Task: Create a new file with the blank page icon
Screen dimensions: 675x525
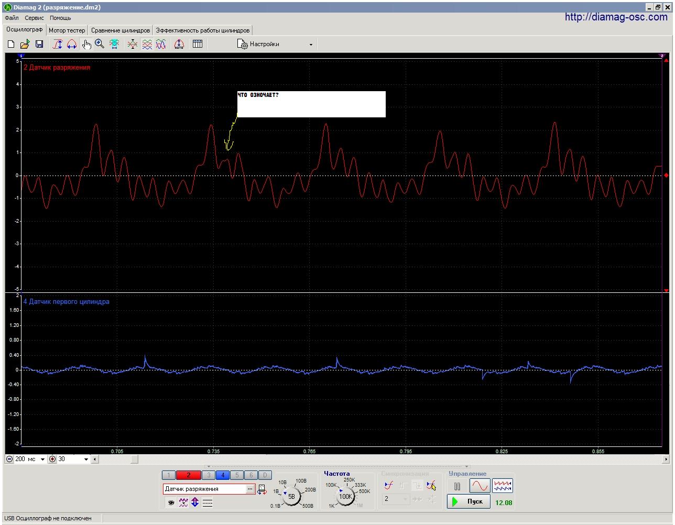Action: coord(11,45)
